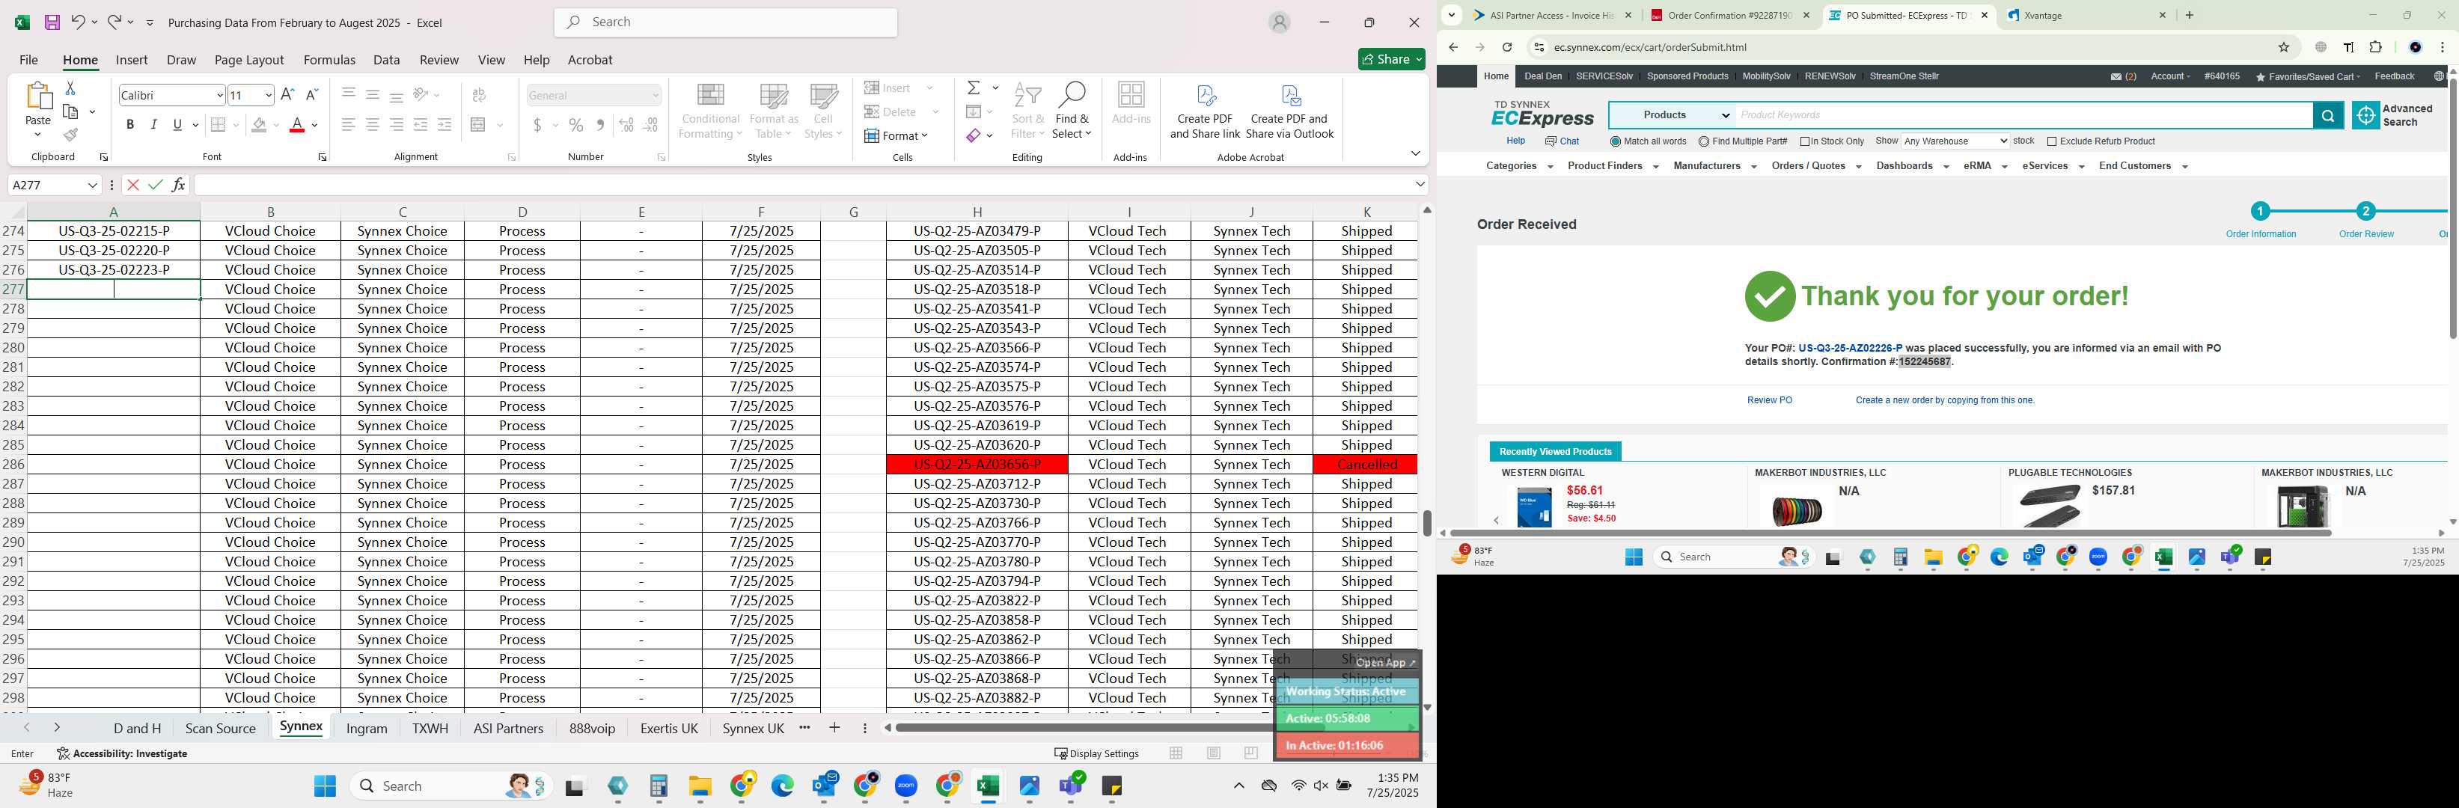The height and width of the screenshot is (808, 2459).
Task: Click Create a new order by copying link
Action: (1944, 401)
